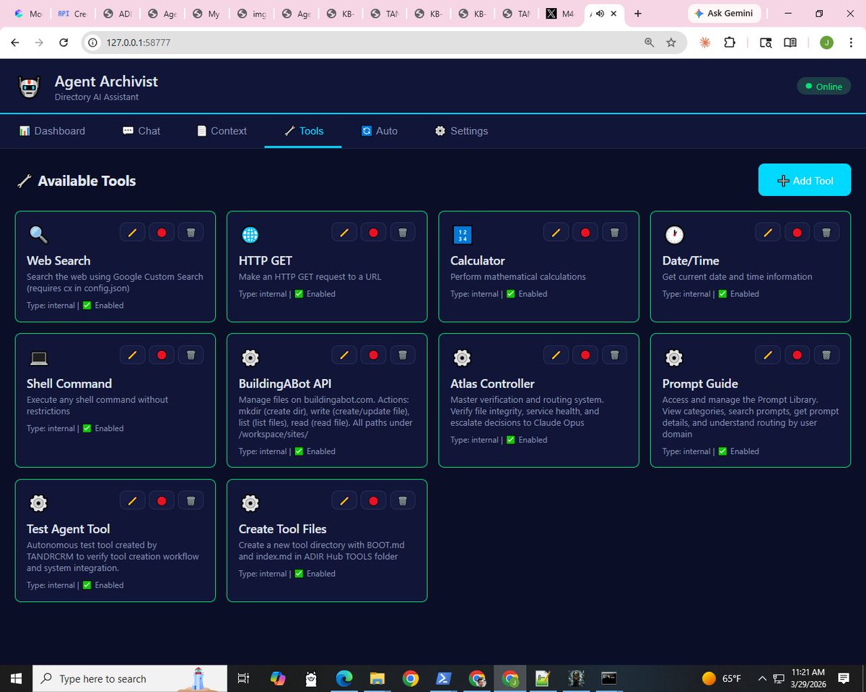Switch to the X browser tab
This screenshot has width=866, height=692.
click(x=561, y=14)
